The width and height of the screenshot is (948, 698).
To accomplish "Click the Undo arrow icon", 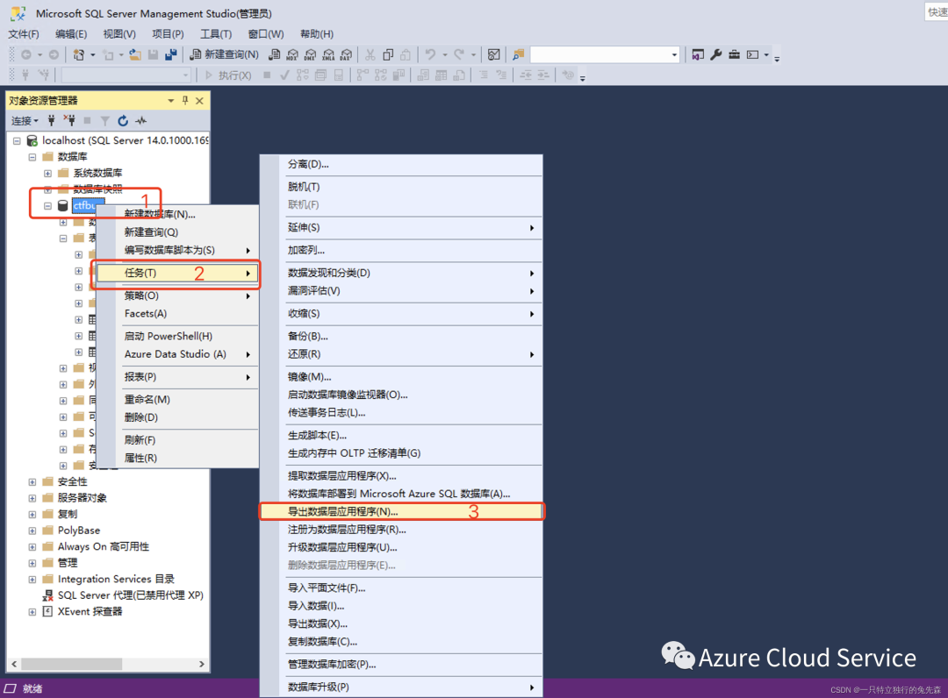I will click(430, 55).
